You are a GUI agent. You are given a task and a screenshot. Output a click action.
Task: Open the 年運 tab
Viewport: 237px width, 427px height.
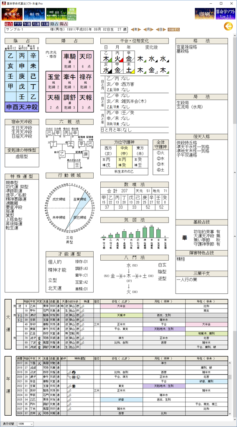point(27,24)
